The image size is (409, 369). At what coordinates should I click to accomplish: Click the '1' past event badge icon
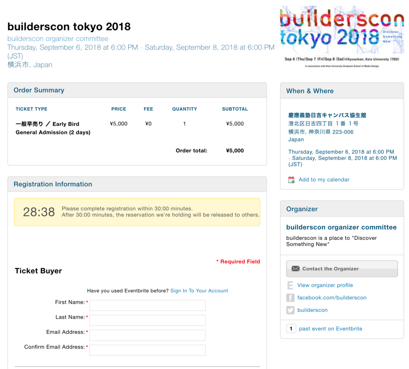[x=291, y=328]
